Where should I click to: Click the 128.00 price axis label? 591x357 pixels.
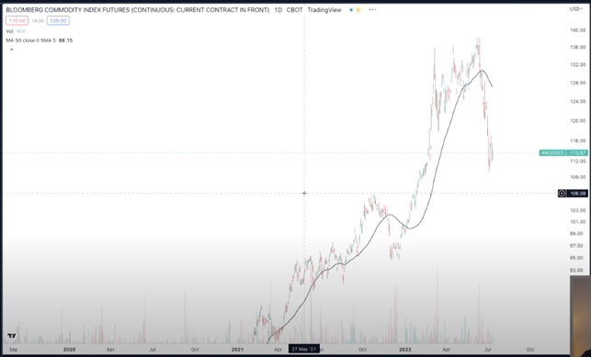tap(578, 83)
